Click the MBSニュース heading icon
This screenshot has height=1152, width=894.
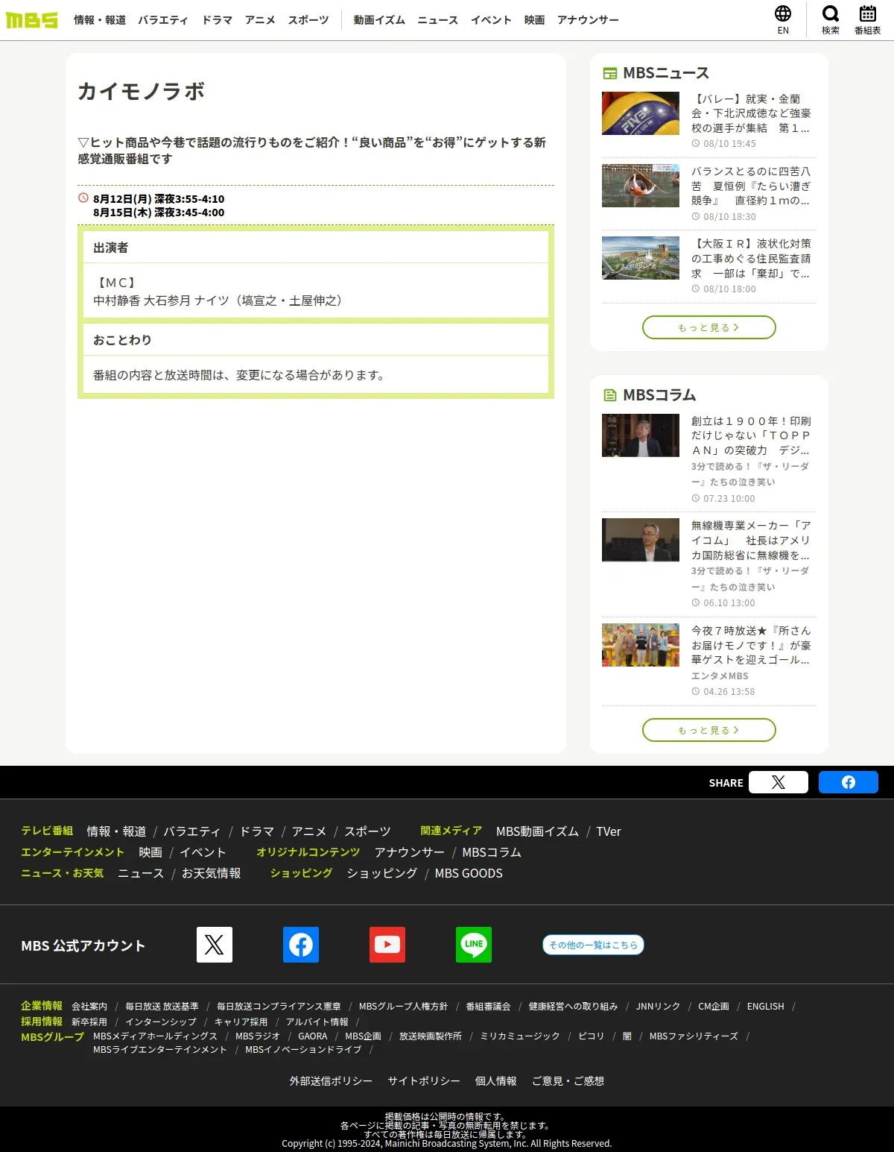coord(610,73)
